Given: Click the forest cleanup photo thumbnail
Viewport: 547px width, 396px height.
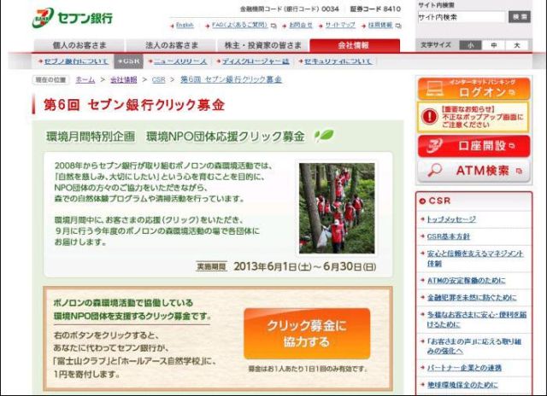Looking at the screenshot, I should click(337, 208).
